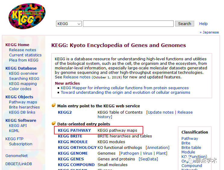Image resolution: width=224 pixels, height=170 pixels.
Task: Open Annotation link beside KO orthologs
Action: point(157,148)
